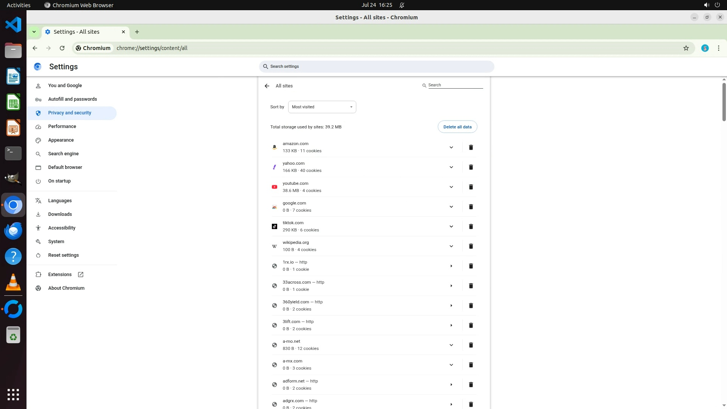Click the profile avatar icon
727x409 pixels.
coord(705,48)
